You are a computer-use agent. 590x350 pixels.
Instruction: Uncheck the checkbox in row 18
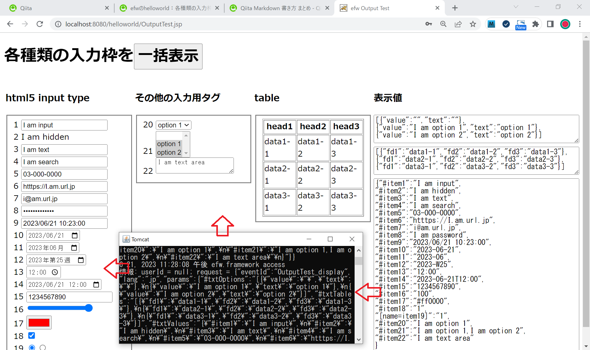(32, 336)
